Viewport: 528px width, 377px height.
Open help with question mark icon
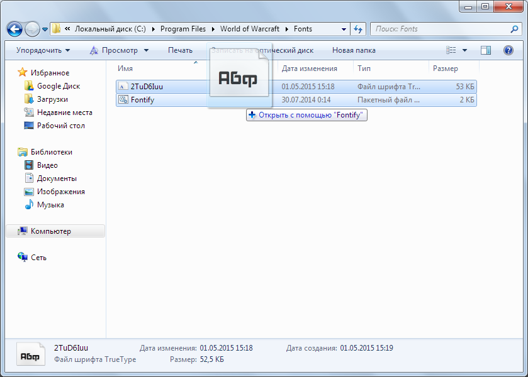pyautogui.click(x=508, y=50)
